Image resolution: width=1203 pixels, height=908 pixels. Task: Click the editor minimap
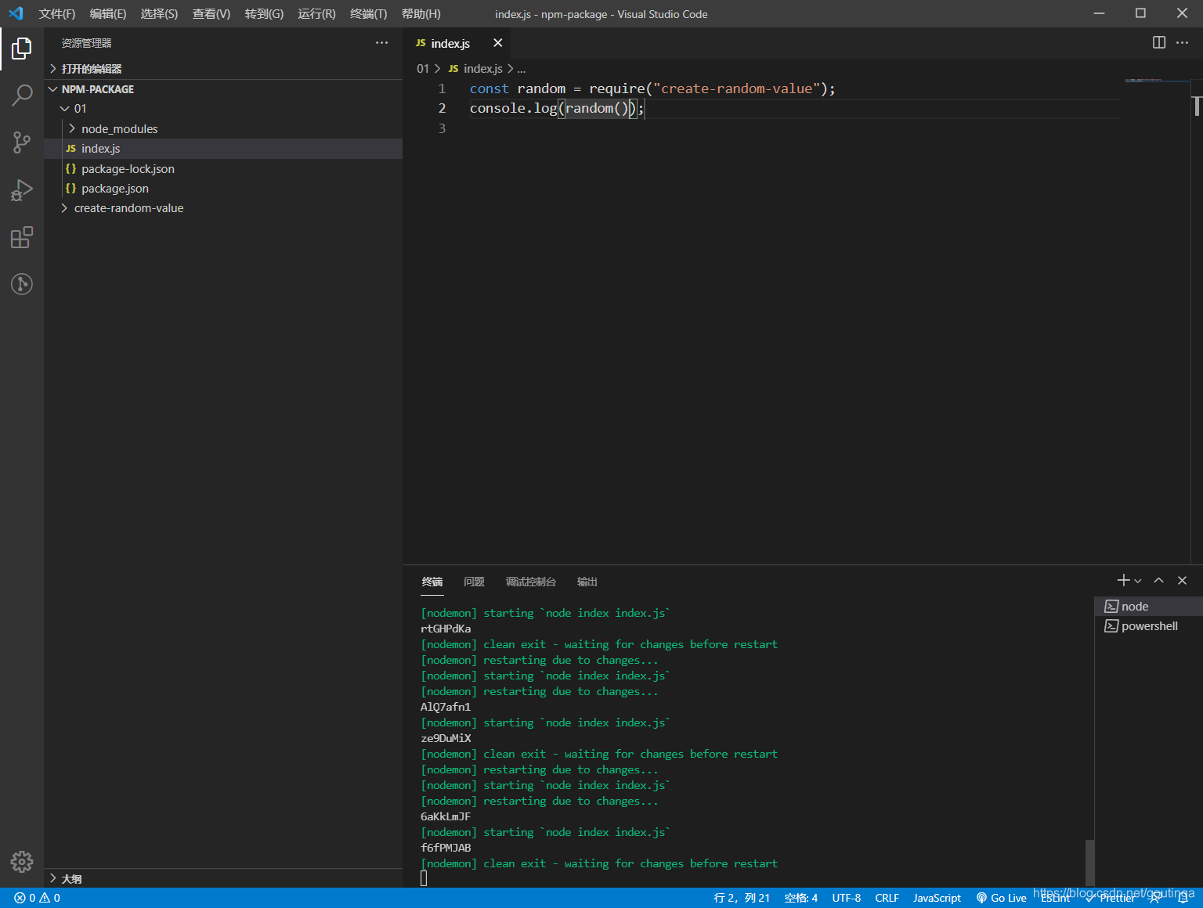tap(1157, 81)
